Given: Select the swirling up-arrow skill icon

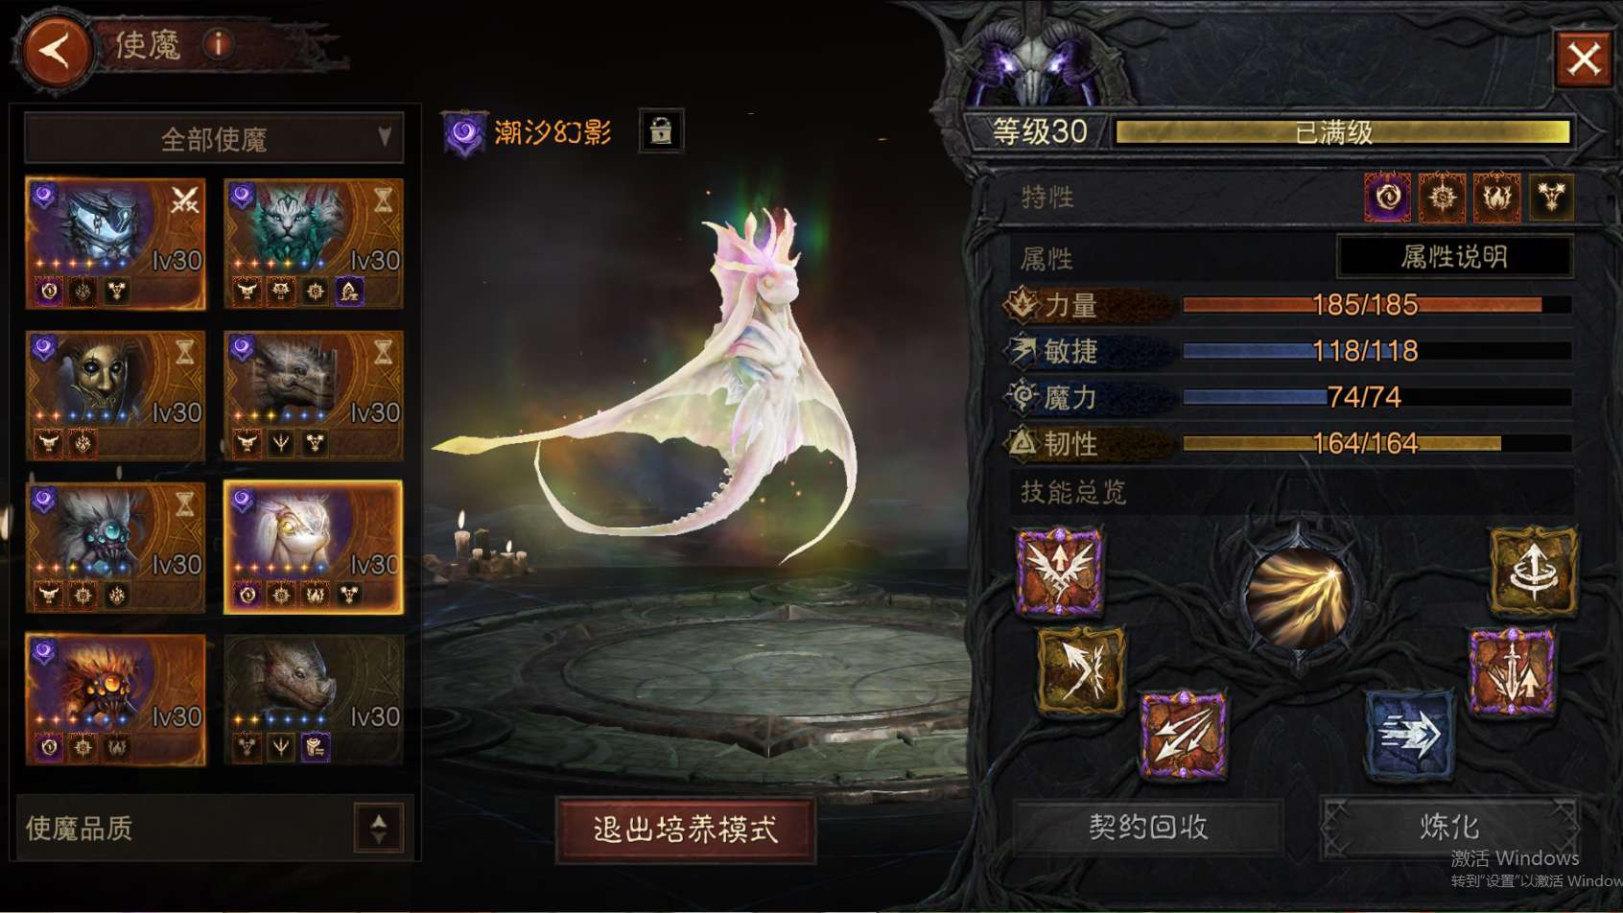Looking at the screenshot, I should pos(1533,571).
